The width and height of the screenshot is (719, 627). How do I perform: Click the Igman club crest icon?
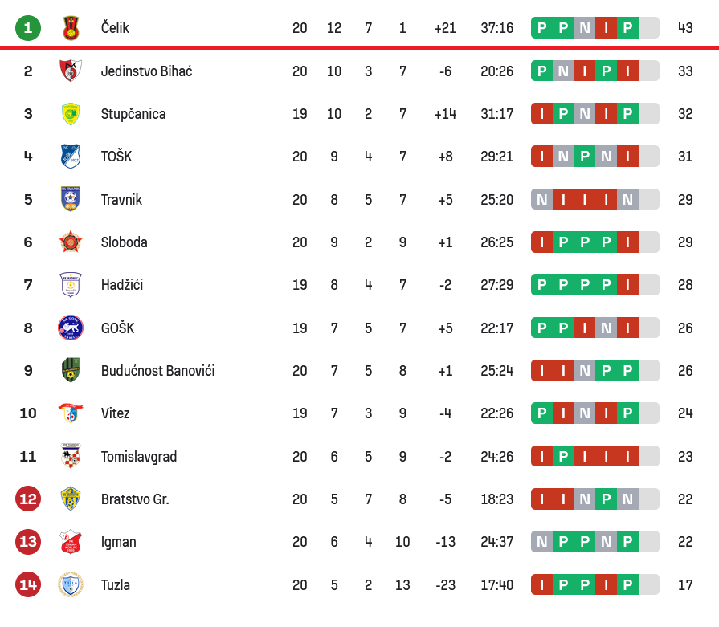pos(71,542)
